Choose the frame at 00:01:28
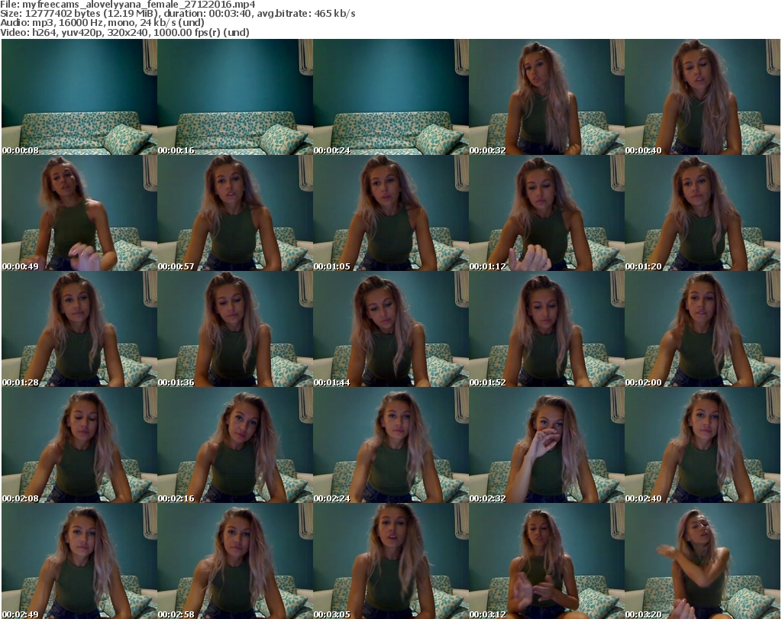This screenshot has width=782, height=619. (79, 329)
